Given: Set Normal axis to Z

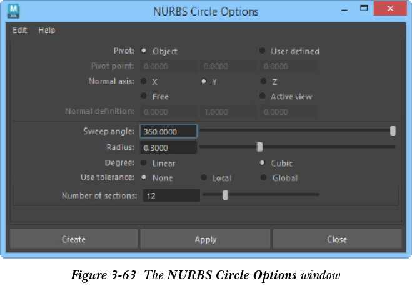Looking at the screenshot, I should tap(263, 81).
